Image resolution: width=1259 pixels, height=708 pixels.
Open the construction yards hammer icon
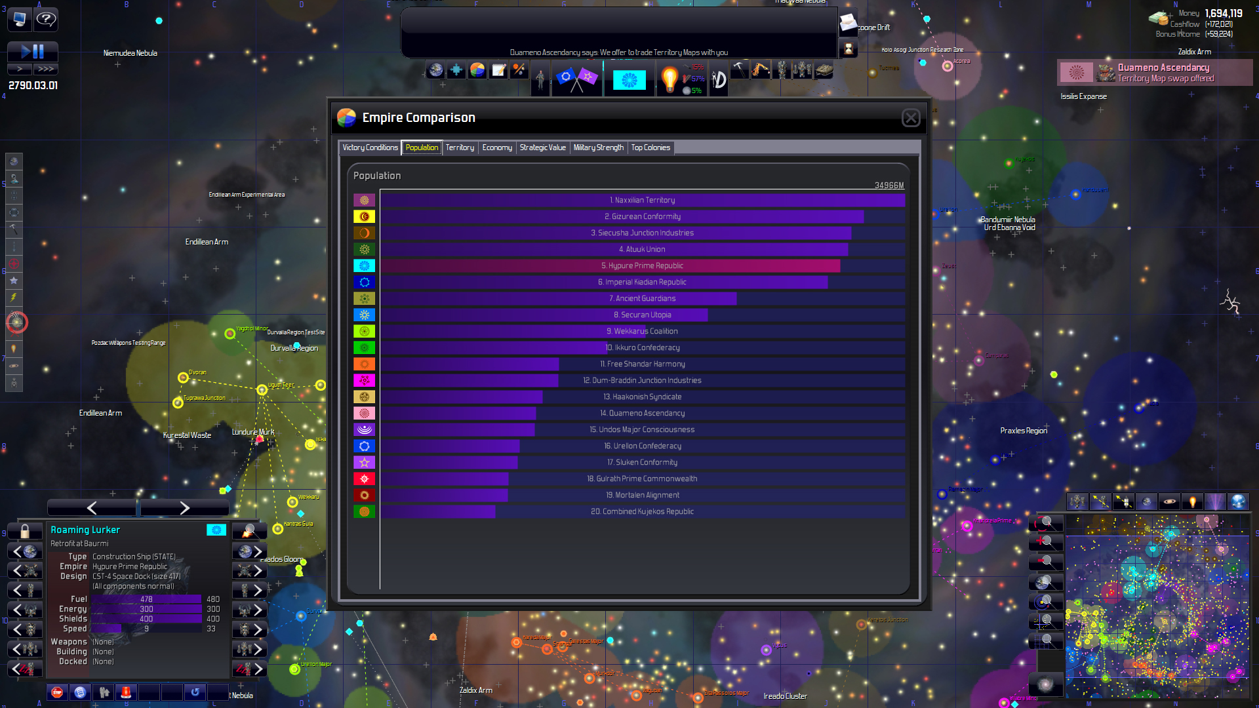[x=739, y=69]
